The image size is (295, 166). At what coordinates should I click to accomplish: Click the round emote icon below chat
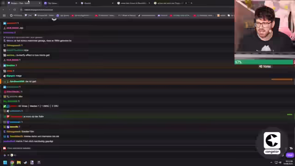(x=12, y=155)
